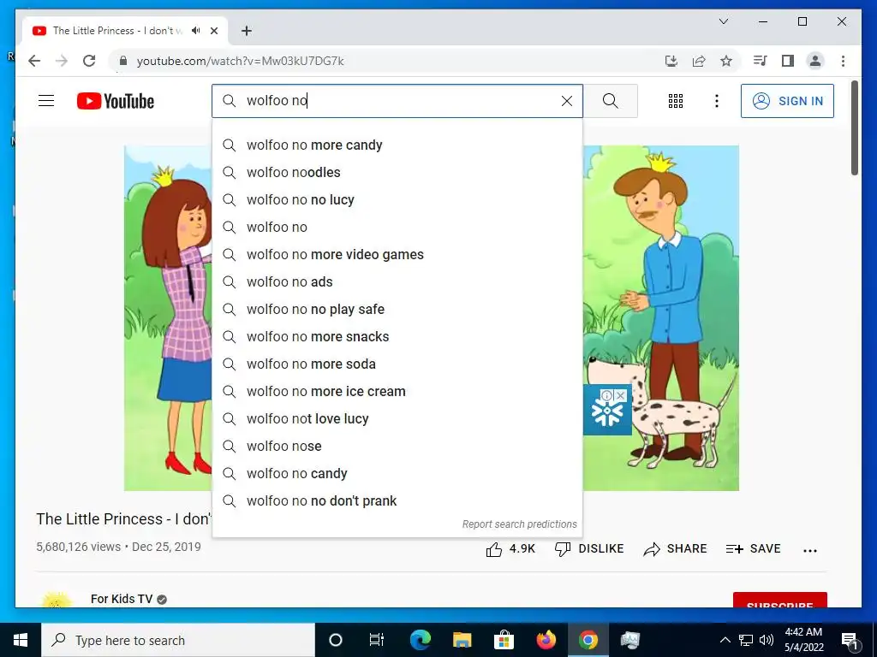Image resolution: width=877 pixels, height=657 pixels.
Task: Open the YouTube apps grid
Action: [x=676, y=101]
